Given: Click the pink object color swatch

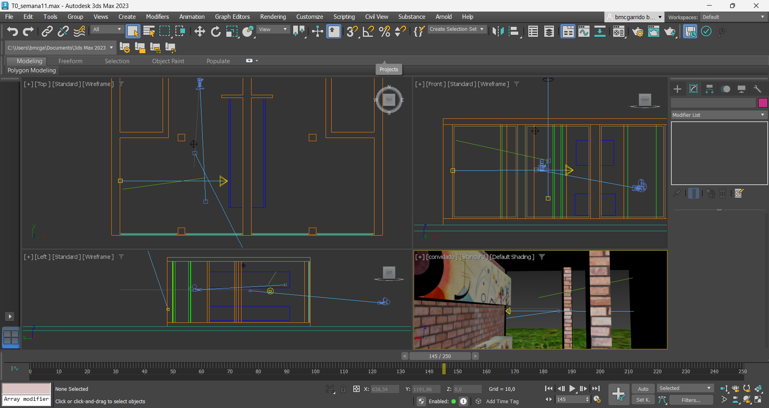Looking at the screenshot, I should (x=763, y=103).
